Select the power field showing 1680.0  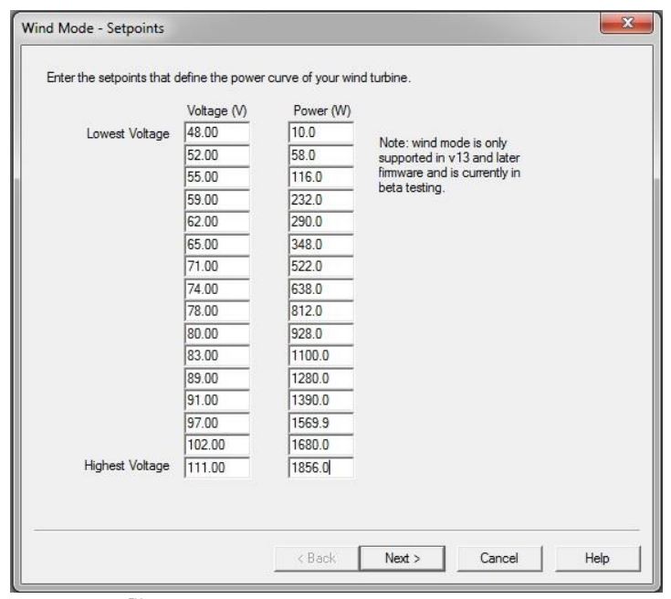tap(320, 447)
